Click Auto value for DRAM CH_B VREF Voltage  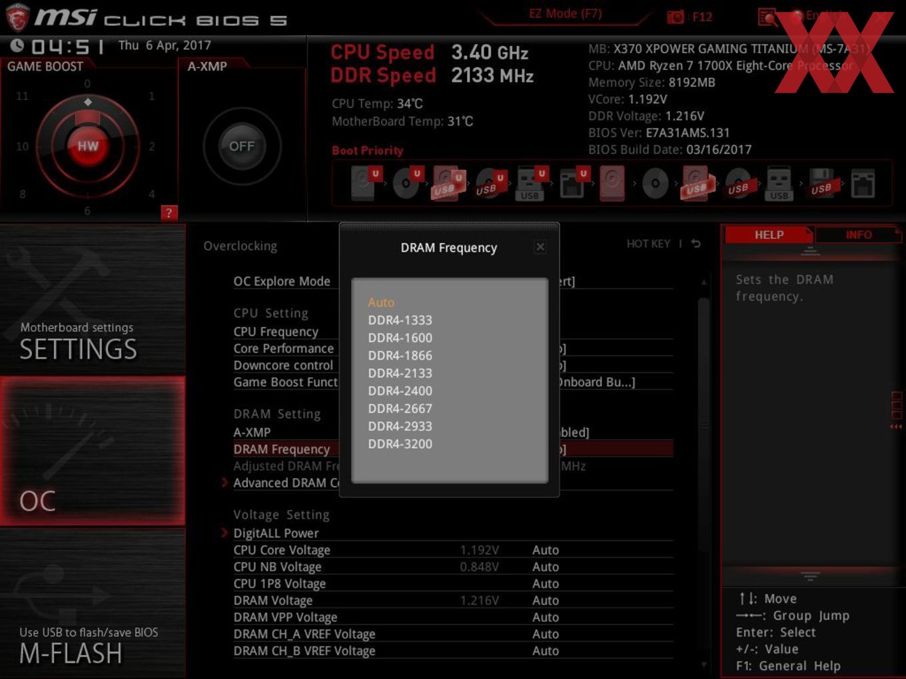(x=546, y=651)
